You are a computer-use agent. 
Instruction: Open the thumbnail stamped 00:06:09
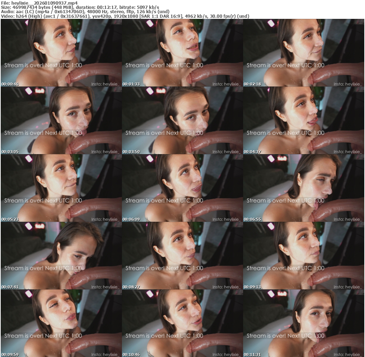[182, 188]
